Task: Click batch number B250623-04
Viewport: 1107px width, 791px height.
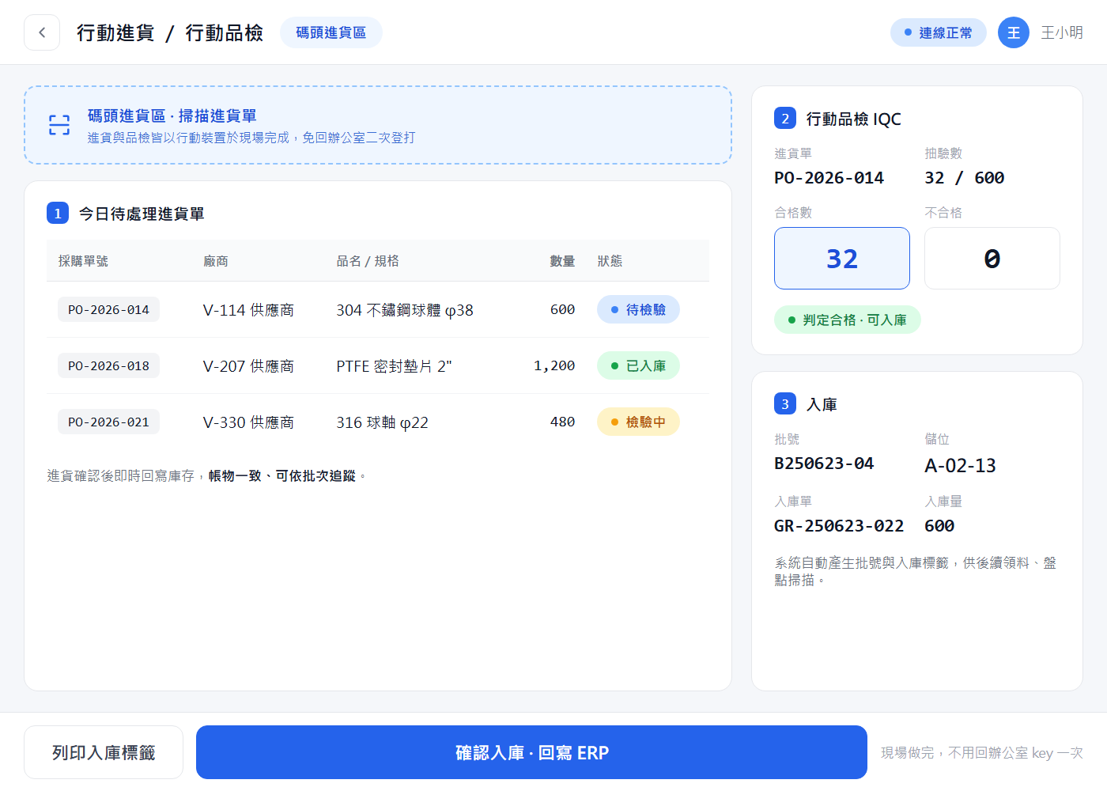Action: [824, 464]
